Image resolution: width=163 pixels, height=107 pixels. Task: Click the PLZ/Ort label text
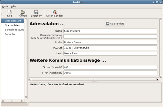(x=58, y=48)
